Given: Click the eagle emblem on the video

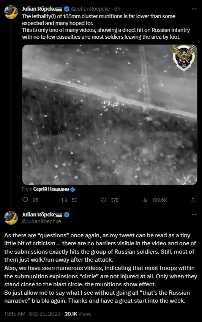Looking at the screenshot, I should (183, 58).
